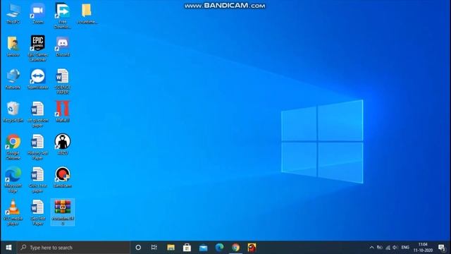Select the black silhouette game shortcut

(63, 145)
